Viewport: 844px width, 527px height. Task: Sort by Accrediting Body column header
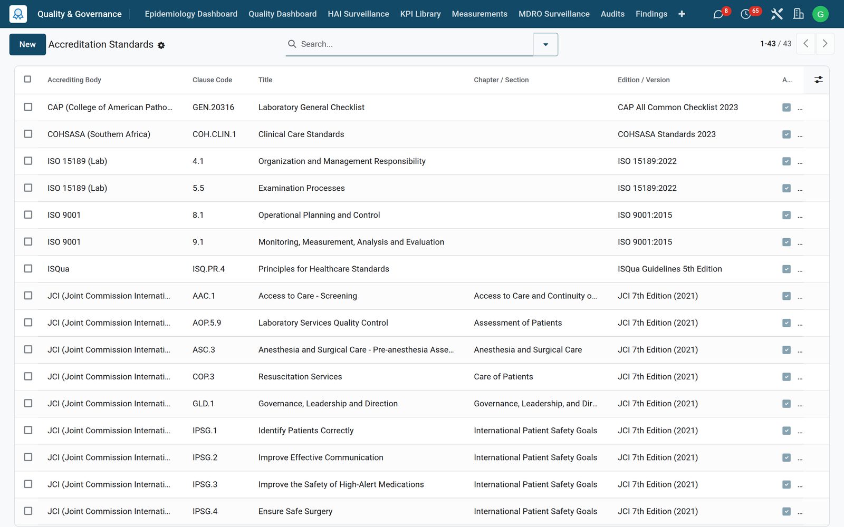74,80
